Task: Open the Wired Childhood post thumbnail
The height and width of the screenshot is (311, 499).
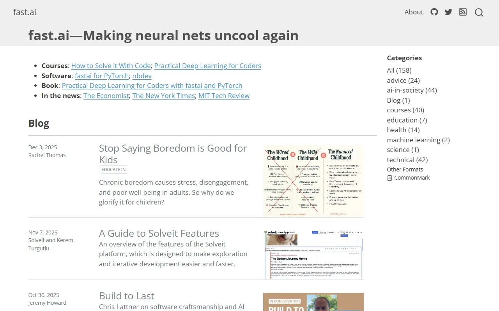Action: point(313,181)
